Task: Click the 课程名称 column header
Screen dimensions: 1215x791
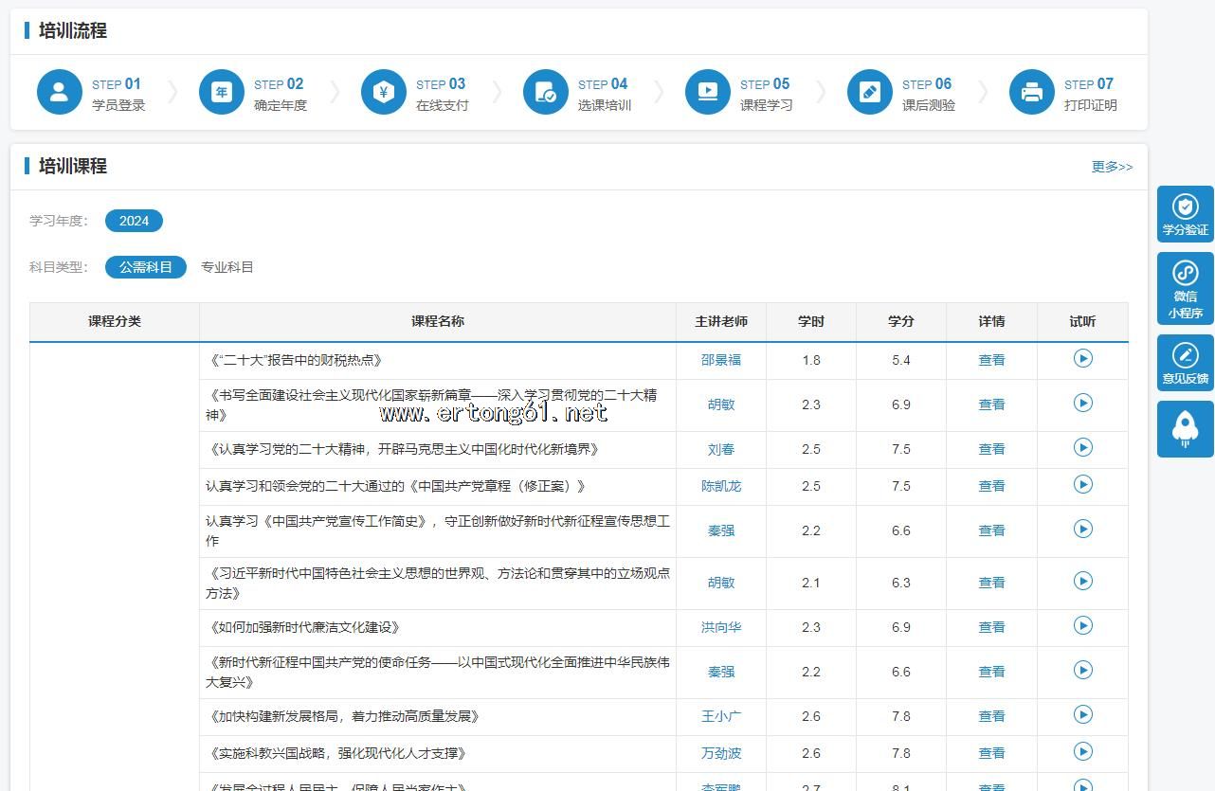Action: click(437, 321)
